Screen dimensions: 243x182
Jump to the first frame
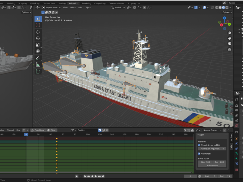click(85, 176)
